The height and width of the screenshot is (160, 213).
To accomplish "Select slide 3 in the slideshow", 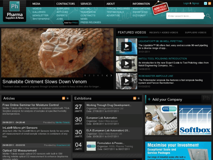I will tap(93, 75).
